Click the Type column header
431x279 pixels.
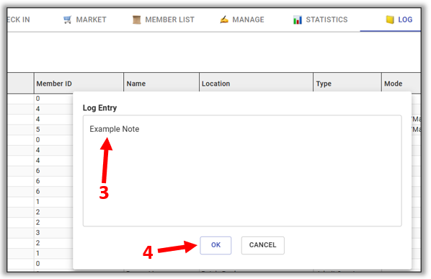pyautogui.click(x=347, y=84)
